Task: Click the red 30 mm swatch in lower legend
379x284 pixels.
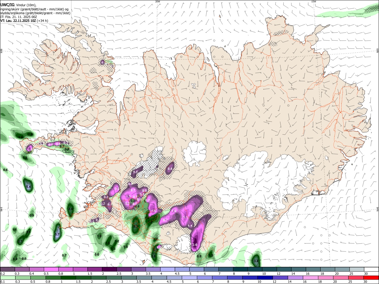Action: (x=371, y=278)
